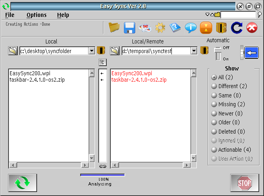The height and width of the screenshot is (196, 264).
Task: Browse for the Local folder
Action: tap(13, 51)
